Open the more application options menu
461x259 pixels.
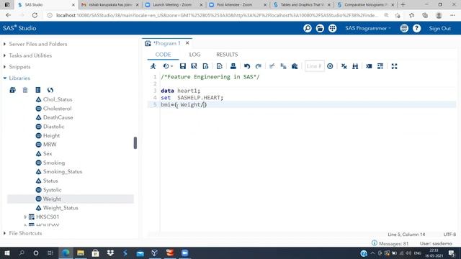(x=404, y=28)
